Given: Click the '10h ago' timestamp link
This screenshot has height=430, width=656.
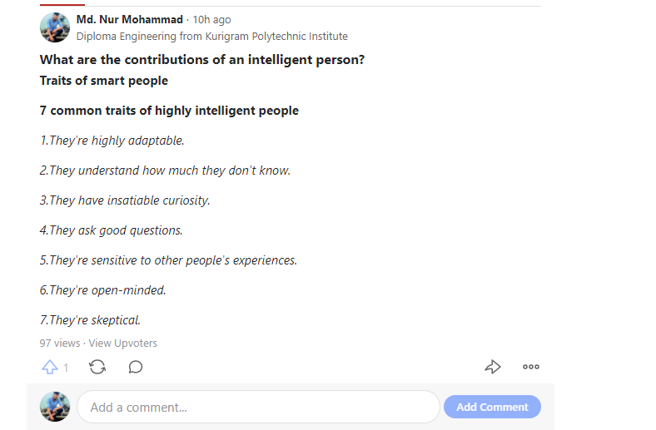Looking at the screenshot, I should 212,20.
